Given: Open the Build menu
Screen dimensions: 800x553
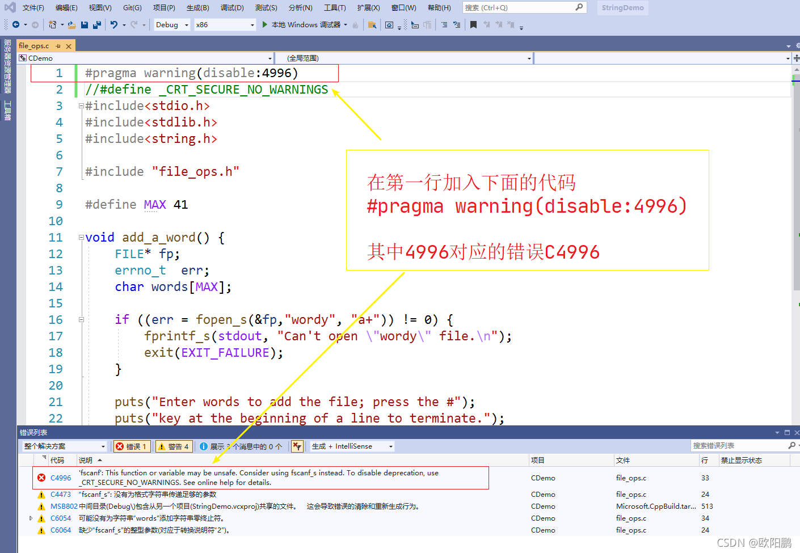Looking at the screenshot, I should pos(197,7).
